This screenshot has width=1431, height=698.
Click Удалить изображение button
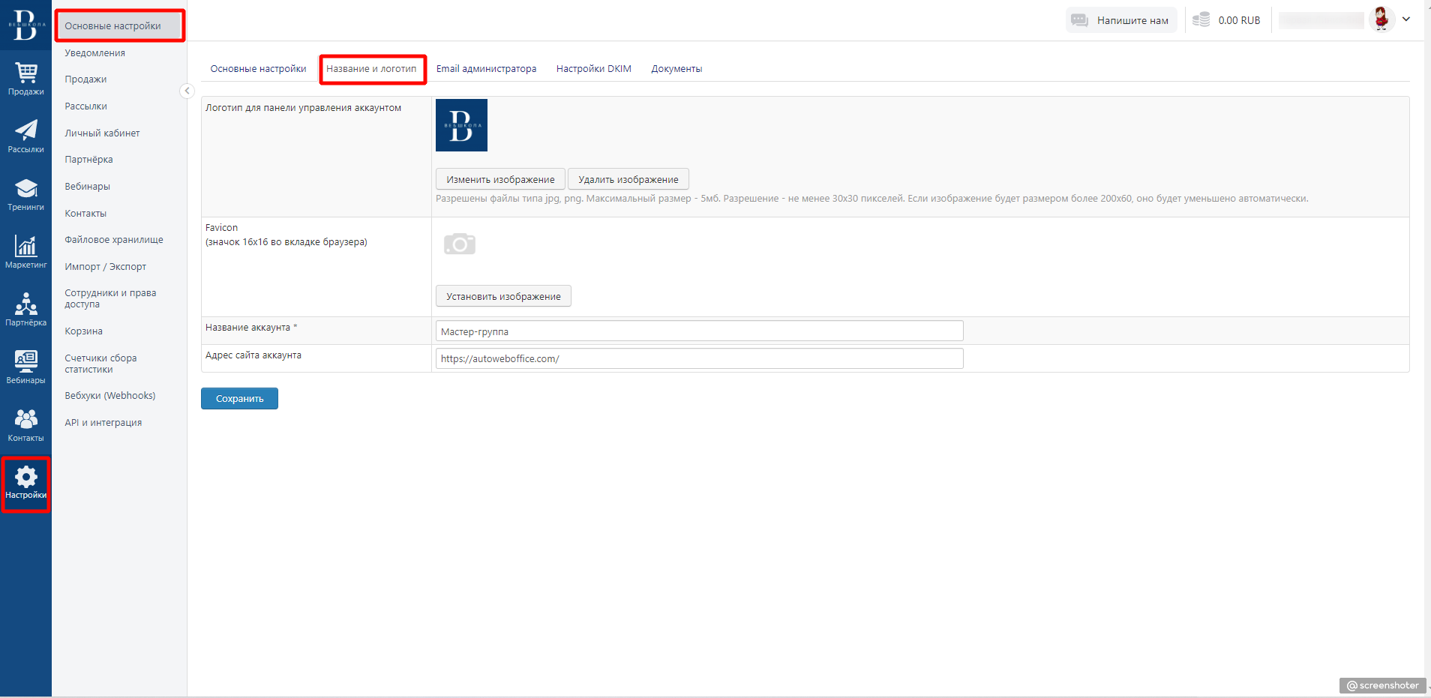click(628, 180)
